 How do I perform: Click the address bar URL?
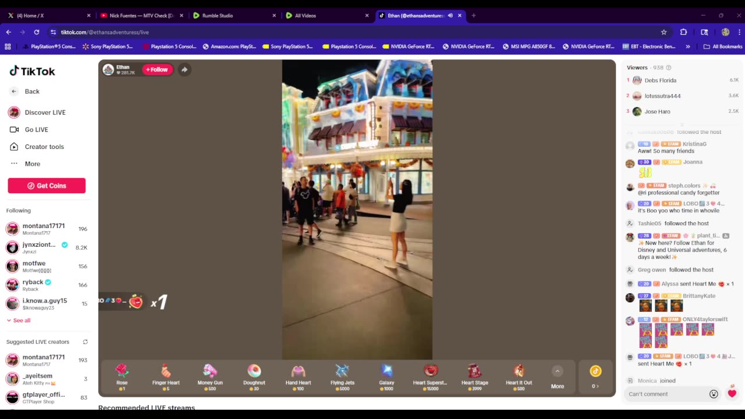105,32
